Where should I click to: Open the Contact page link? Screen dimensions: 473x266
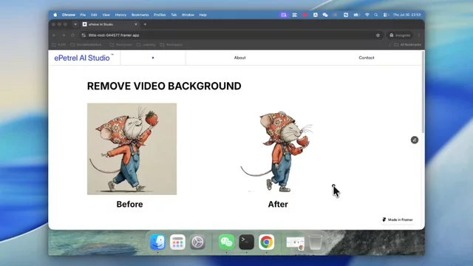tap(367, 58)
